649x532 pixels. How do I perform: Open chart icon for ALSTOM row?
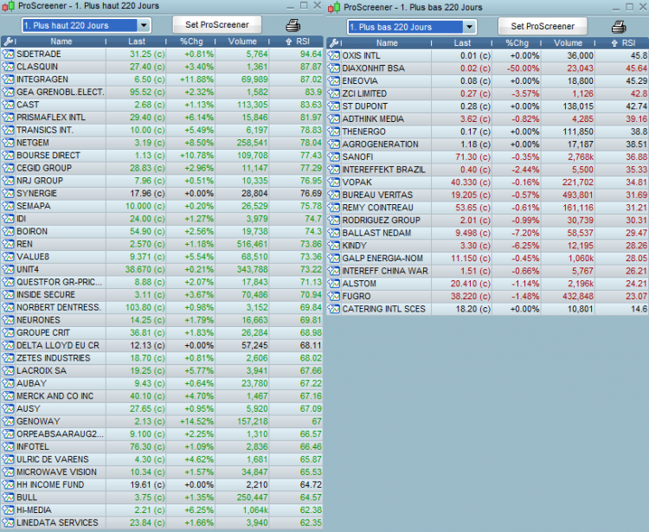(x=334, y=284)
